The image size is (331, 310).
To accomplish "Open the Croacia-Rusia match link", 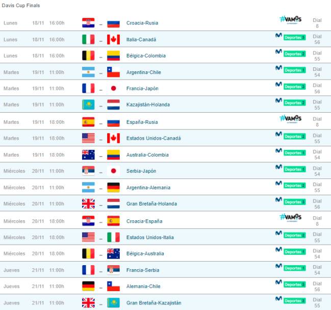I will [x=142, y=23].
